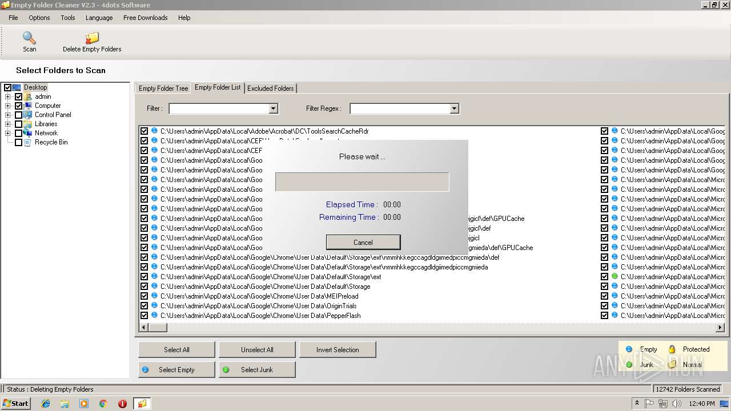This screenshot has width=731, height=411.
Task: Check the Control Panel checkbox
Action: click(18, 115)
